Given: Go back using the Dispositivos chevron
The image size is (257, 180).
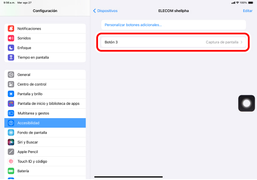Looking at the screenshot, I should pos(94,11).
